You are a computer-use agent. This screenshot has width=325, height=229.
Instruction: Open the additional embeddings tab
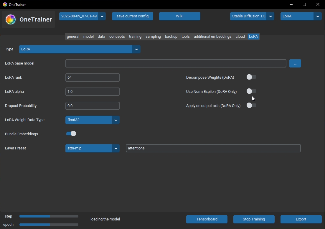[x=213, y=37]
